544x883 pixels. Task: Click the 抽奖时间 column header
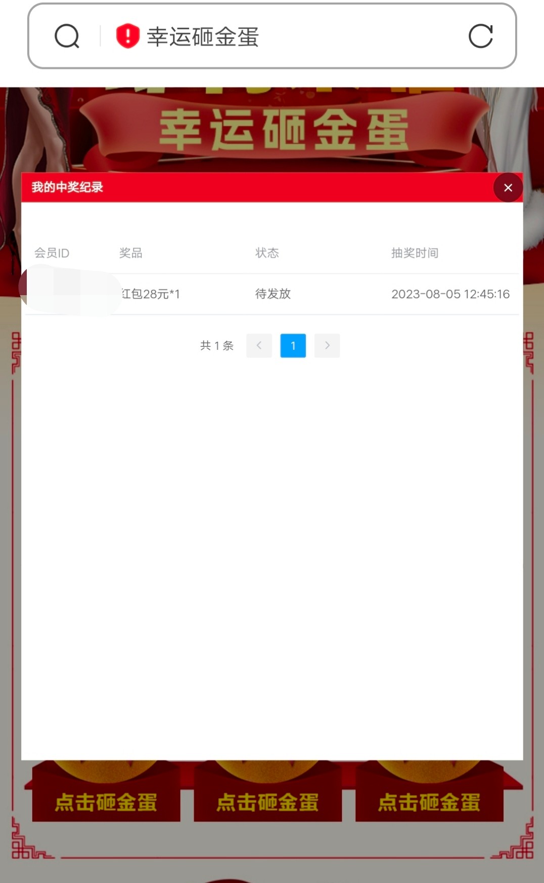(x=415, y=253)
